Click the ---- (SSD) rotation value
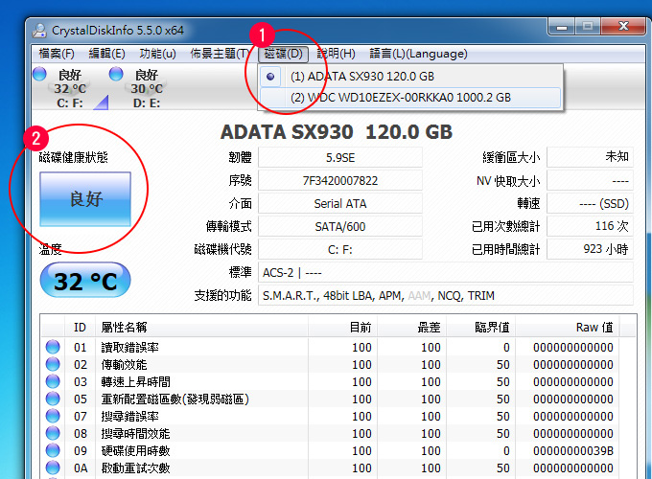This screenshot has height=479, width=652. (x=590, y=203)
